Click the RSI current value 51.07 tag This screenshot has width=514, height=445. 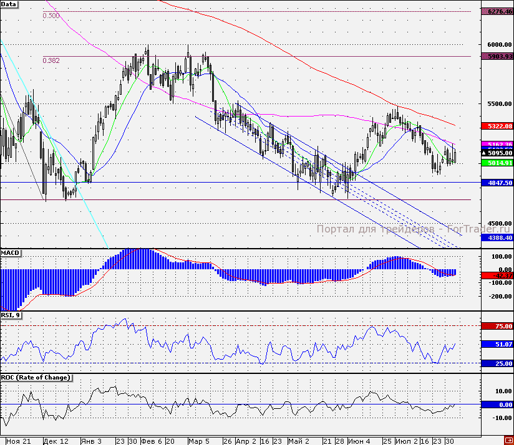tap(497, 344)
